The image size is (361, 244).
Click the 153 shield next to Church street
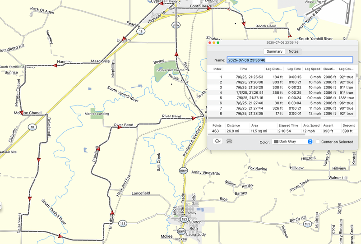coord(184,219)
